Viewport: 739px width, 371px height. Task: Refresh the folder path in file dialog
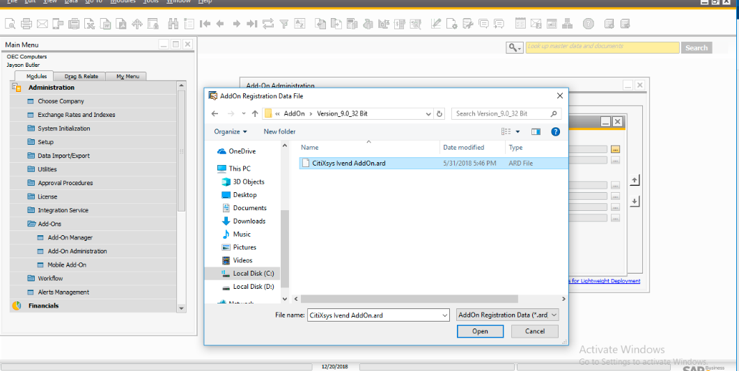(x=439, y=113)
